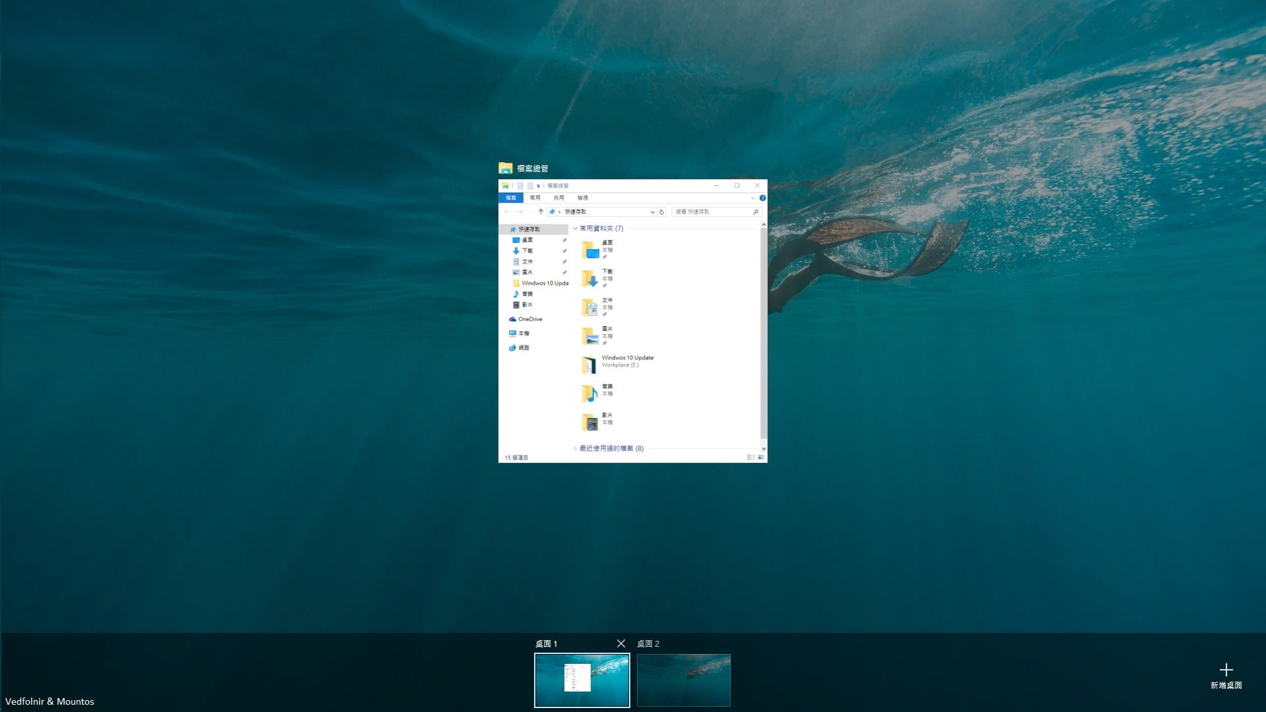Click the Forward navigation arrow

coord(520,212)
